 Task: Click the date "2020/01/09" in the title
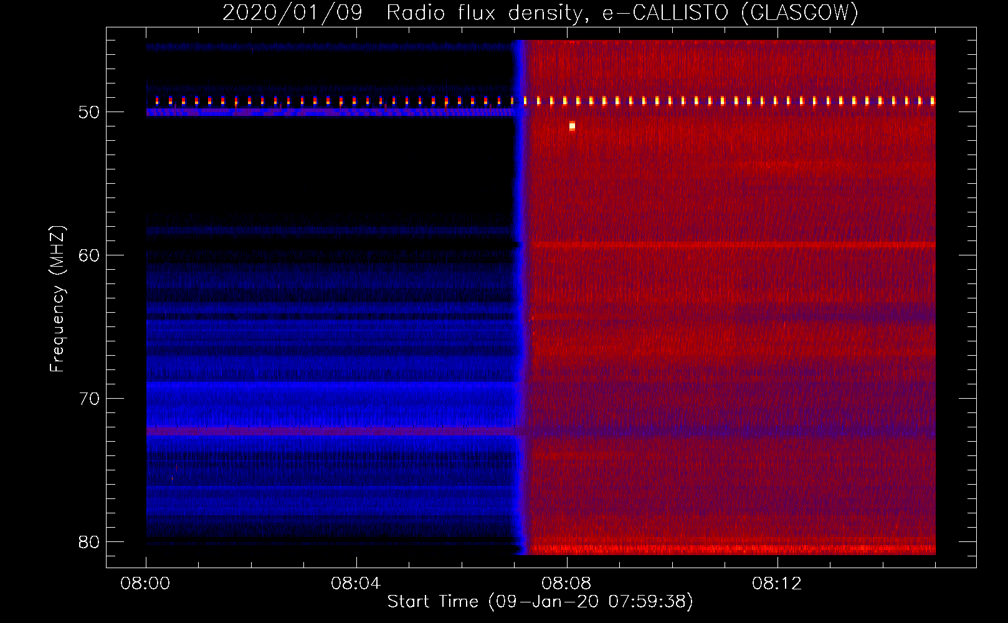click(293, 12)
